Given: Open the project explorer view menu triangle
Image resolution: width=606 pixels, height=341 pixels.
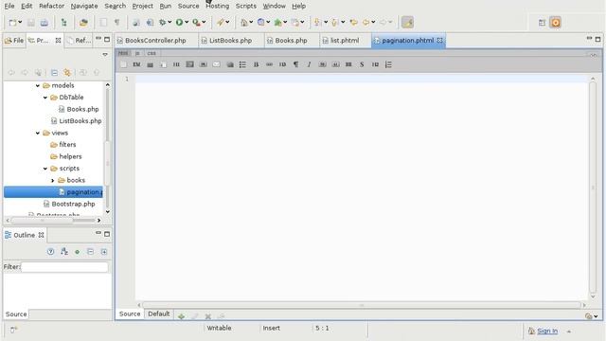Looking at the screenshot, I should 105,55.
